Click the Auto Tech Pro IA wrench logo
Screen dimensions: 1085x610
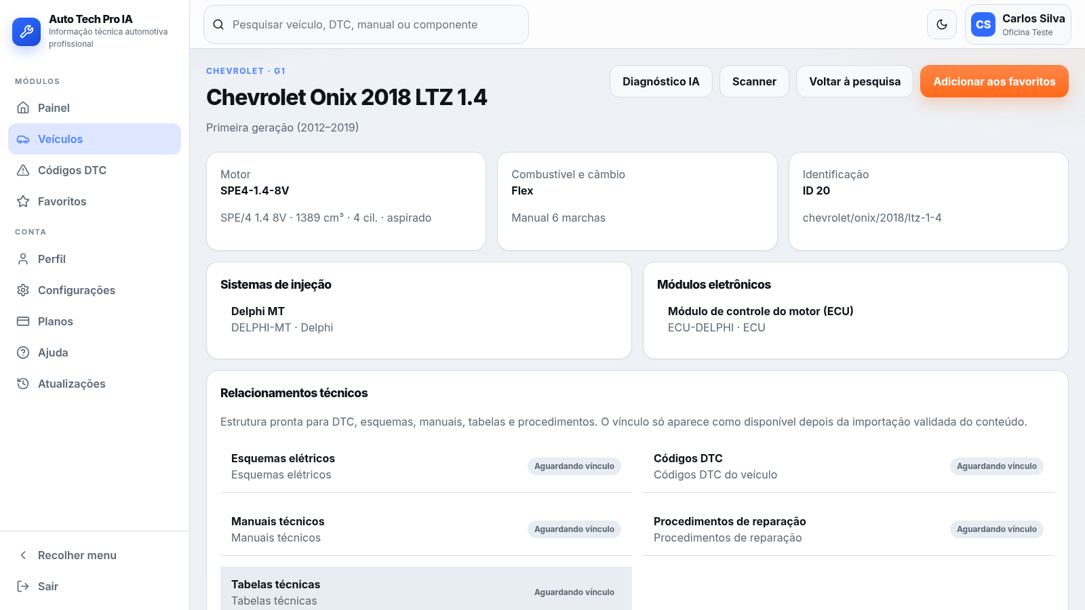tap(26, 31)
